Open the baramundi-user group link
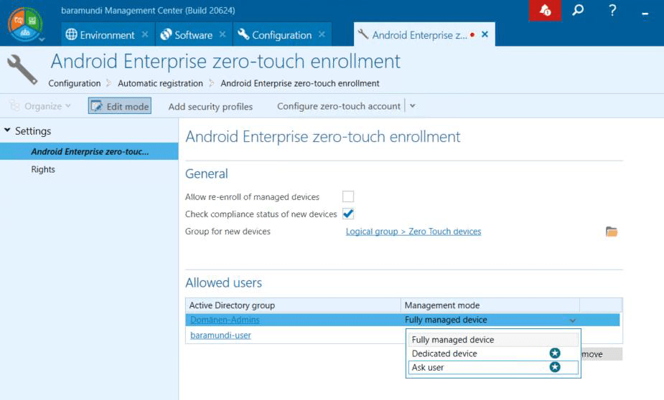 click(x=220, y=335)
